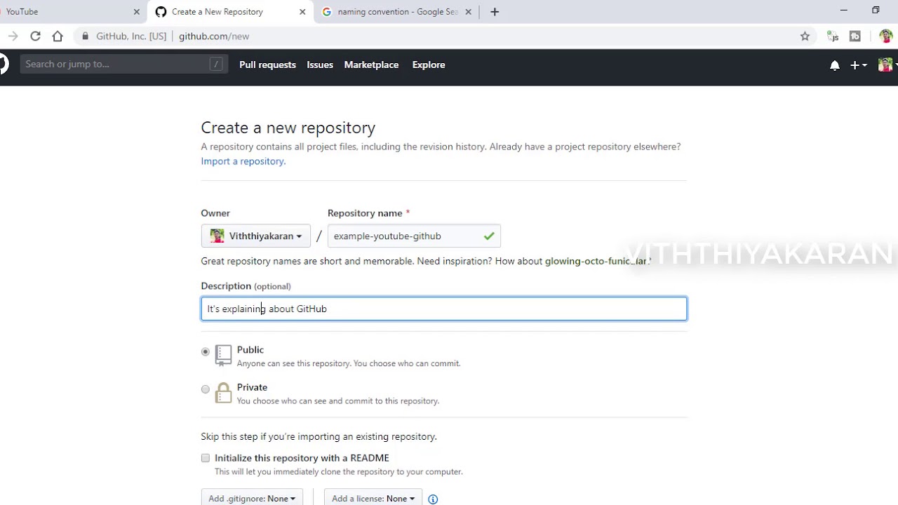The height and width of the screenshot is (505, 898).
Task: Click the Private lock icon
Action: (x=223, y=393)
